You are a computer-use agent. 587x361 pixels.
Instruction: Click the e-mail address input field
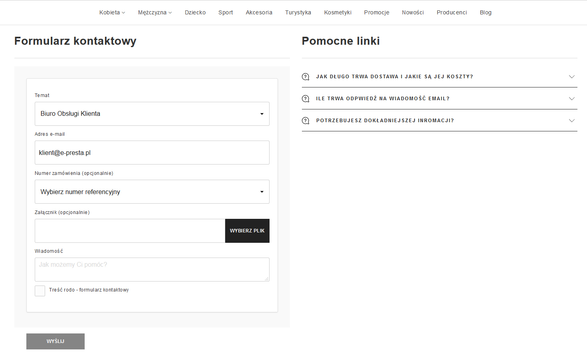(x=152, y=153)
